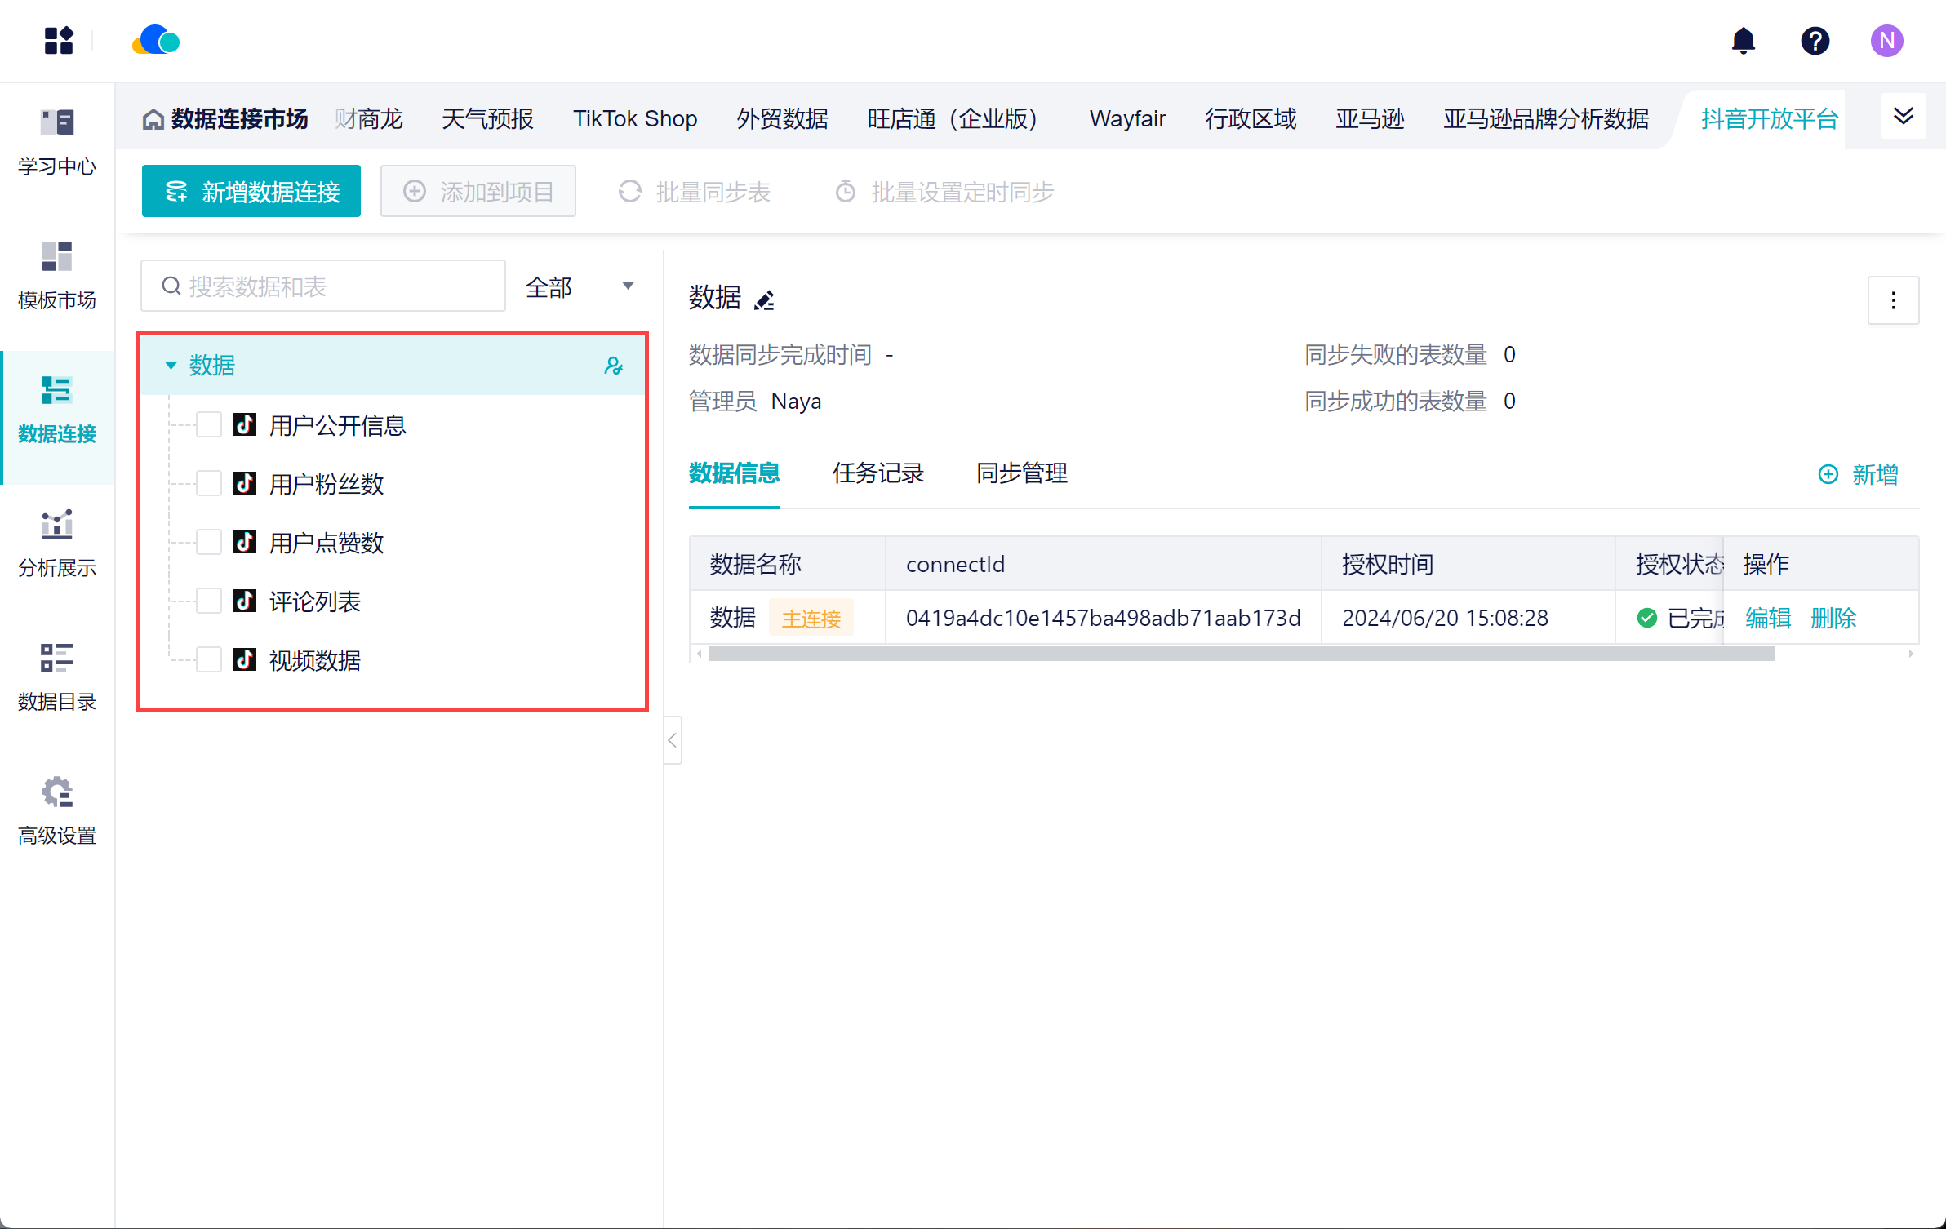Switch to the 任务记录 tab

tap(877, 473)
